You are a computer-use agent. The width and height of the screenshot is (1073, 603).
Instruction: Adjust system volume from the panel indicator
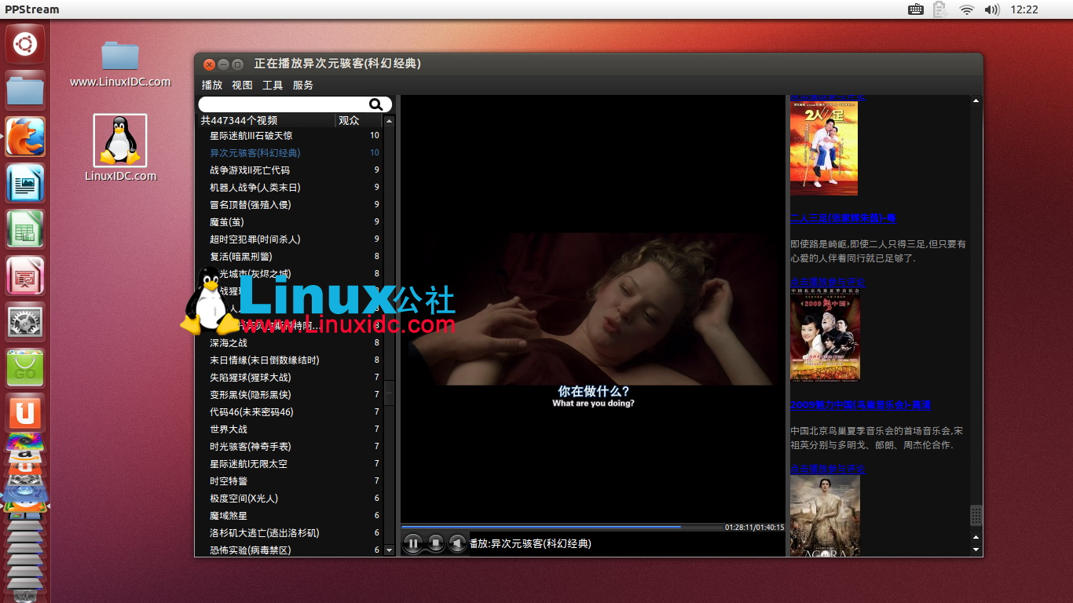point(991,9)
